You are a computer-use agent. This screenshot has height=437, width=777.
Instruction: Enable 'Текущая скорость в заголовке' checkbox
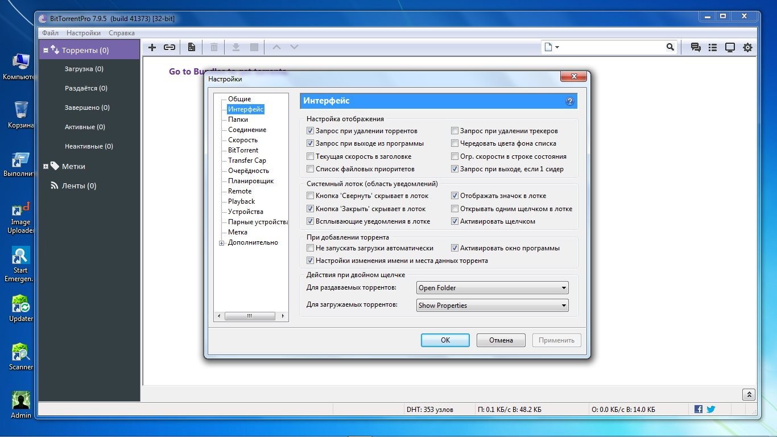[x=310, y=156]
